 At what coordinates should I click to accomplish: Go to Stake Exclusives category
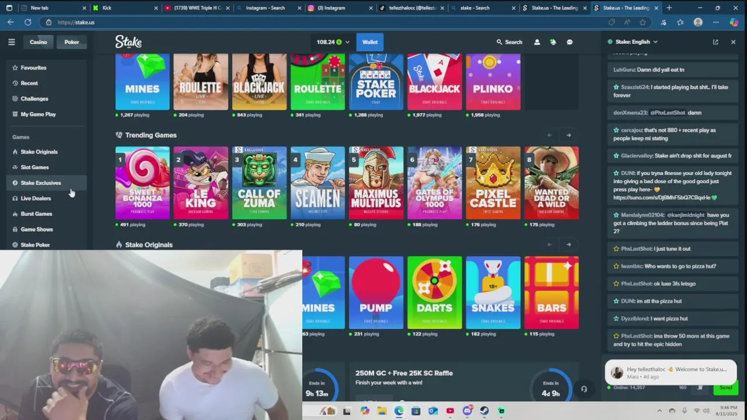[47, 183]
